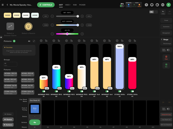Decrease CCT with the minus circle
173x129 pixels.
[x=52, y=25]
